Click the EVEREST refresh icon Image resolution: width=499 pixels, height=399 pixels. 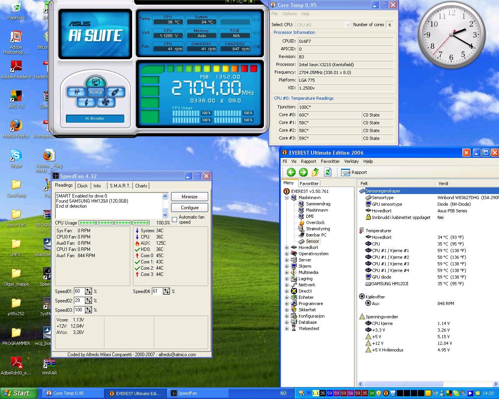coord(327,172)
